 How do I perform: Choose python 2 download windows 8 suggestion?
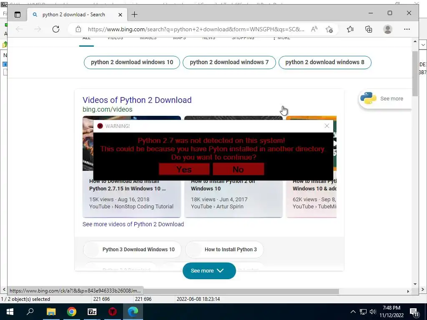(x=324, y=62)
